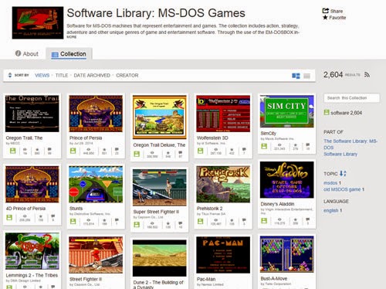Click the Favorite star icon
The height and width of the screenshot is (289, 386).
pyautogui.click(x=325, y=18)
